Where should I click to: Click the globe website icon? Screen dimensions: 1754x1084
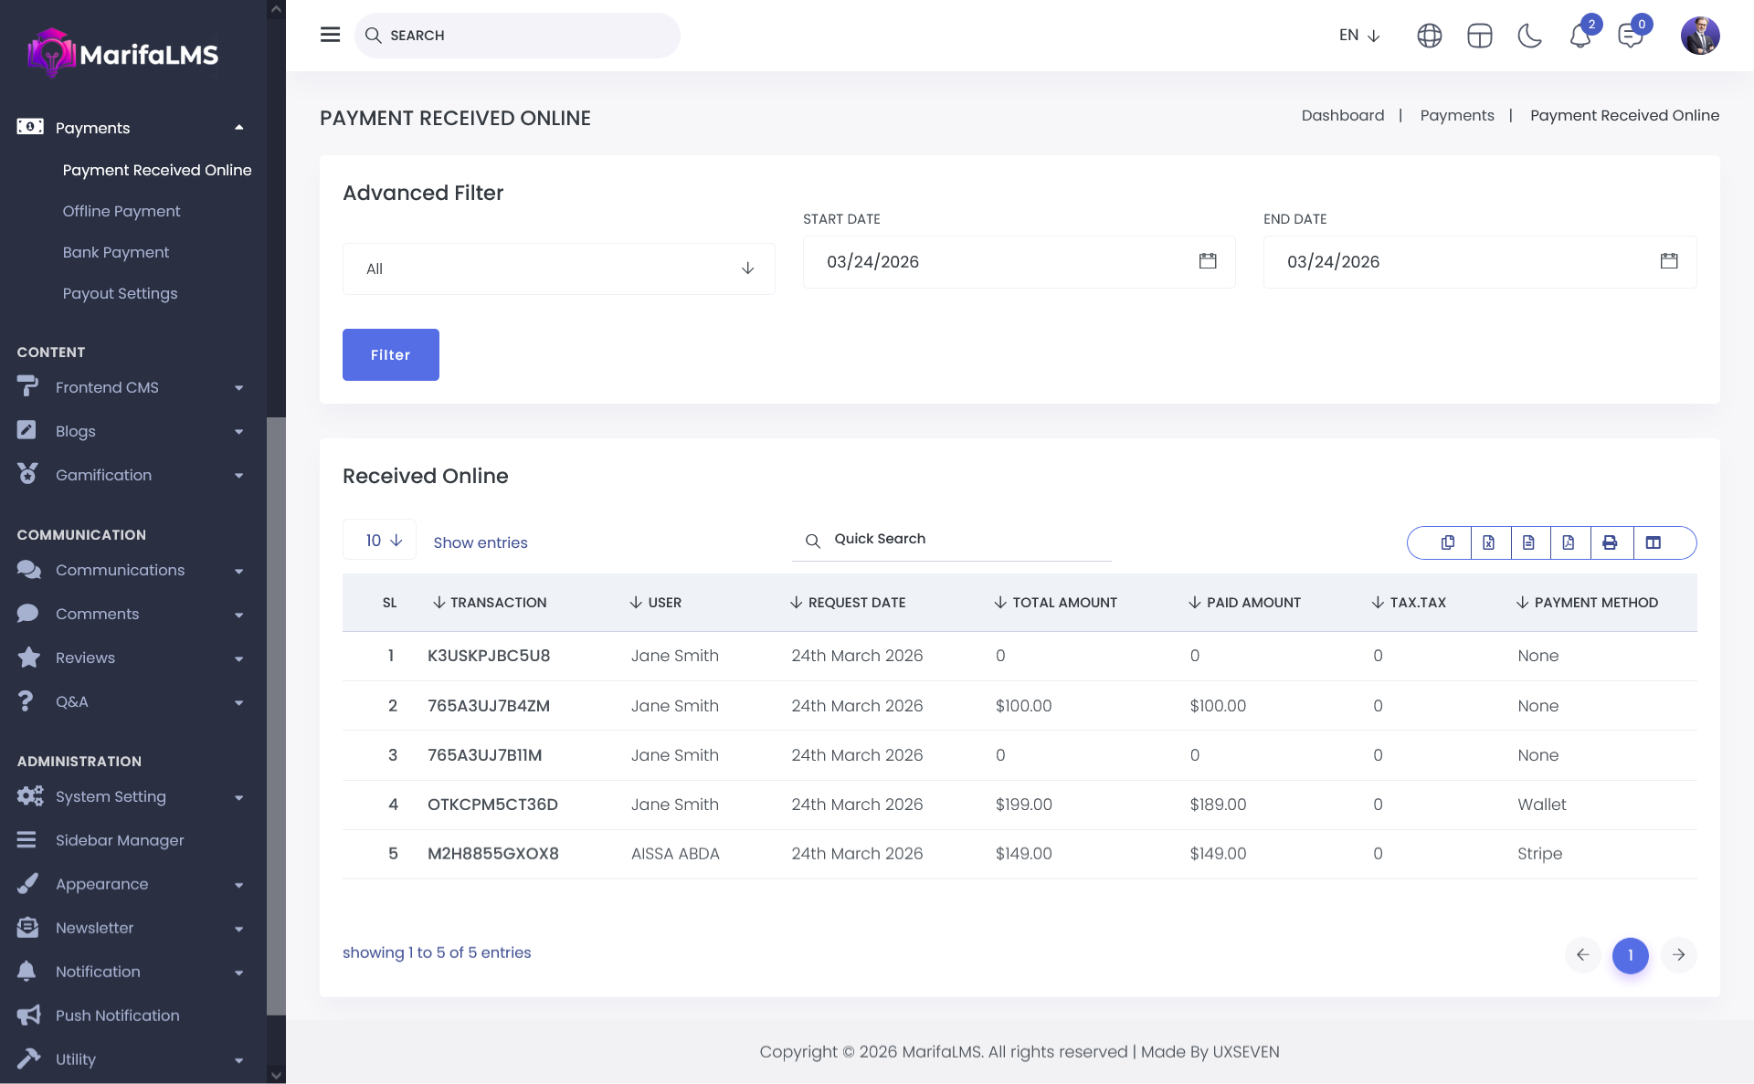pos(1429,36)
